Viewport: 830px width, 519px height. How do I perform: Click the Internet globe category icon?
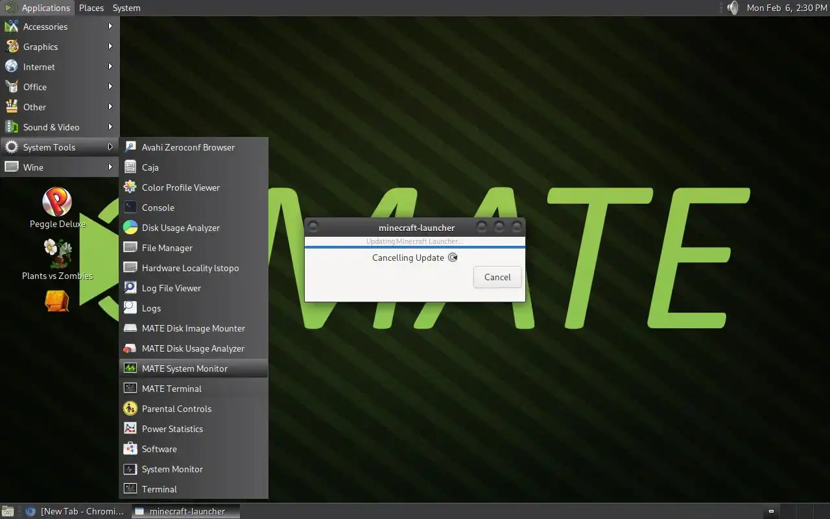[12, 67]
